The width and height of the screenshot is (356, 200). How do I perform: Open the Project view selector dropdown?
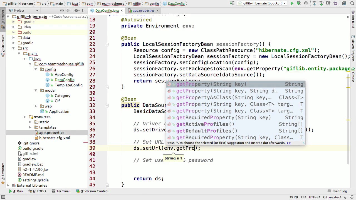pyautogui.click(x=23, y=11)
